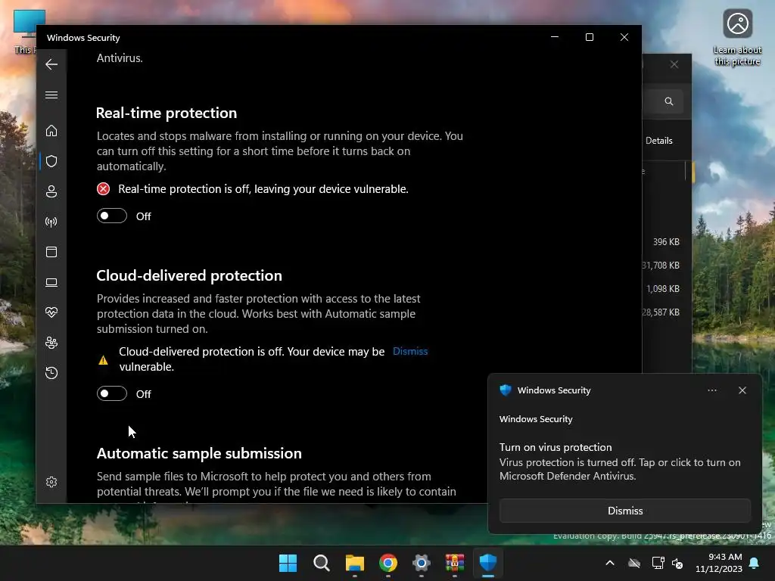The width and height of the screenshot is (775, 581).
Task: Minimize the Windows Security window
Action: tap(555, 37)
